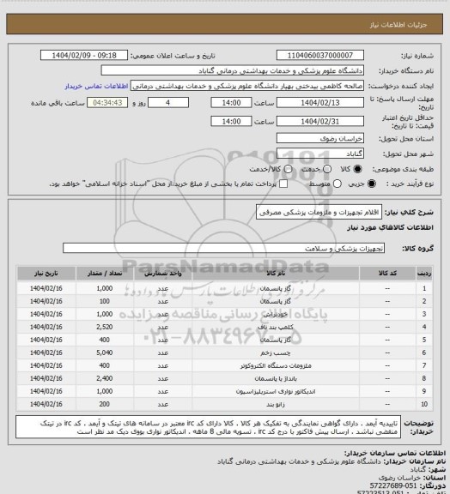Select the کالا/خدمت radio button
450x494 pixels.
click(288, 169)
